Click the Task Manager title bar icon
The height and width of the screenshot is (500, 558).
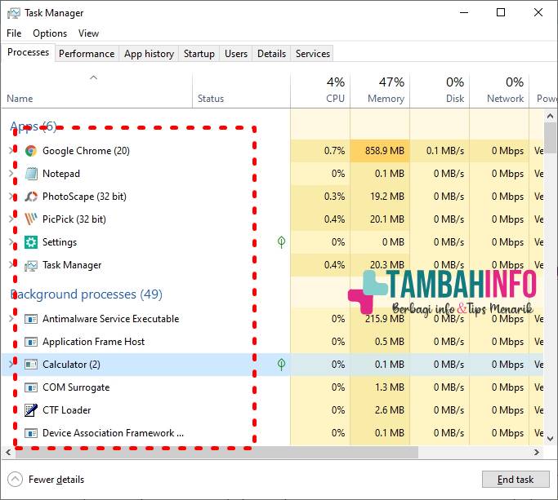[14, 13]
